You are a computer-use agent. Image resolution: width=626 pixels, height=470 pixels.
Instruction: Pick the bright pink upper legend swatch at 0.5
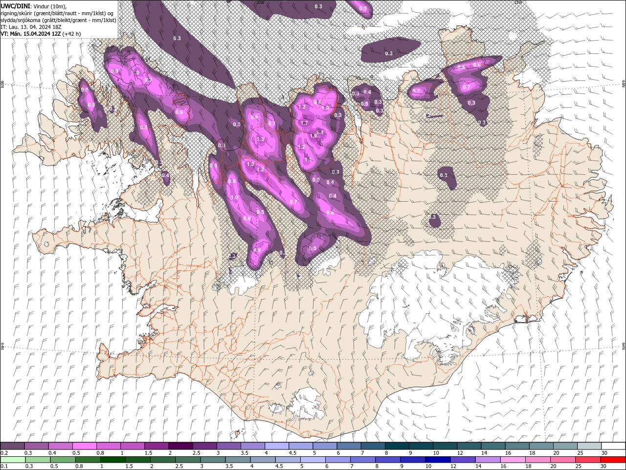coord(85,446)
